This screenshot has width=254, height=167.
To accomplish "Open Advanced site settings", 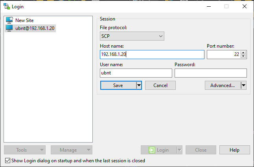I will 222,85.
